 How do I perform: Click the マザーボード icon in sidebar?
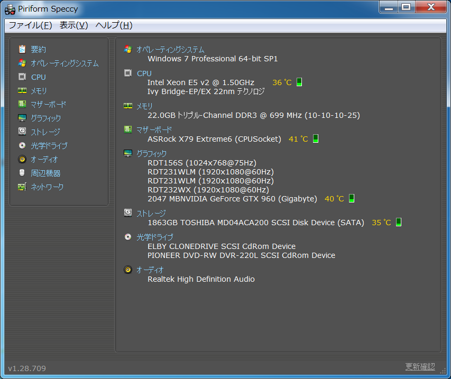[x=22, y=104]
